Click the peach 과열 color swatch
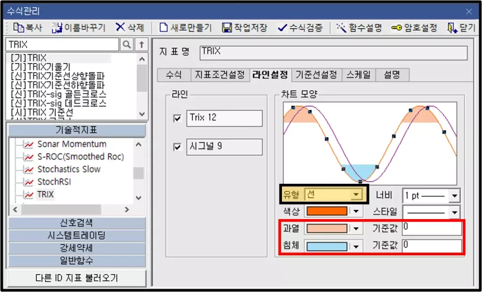The width and height of the screenshot is (482, 292). [327, 229]
